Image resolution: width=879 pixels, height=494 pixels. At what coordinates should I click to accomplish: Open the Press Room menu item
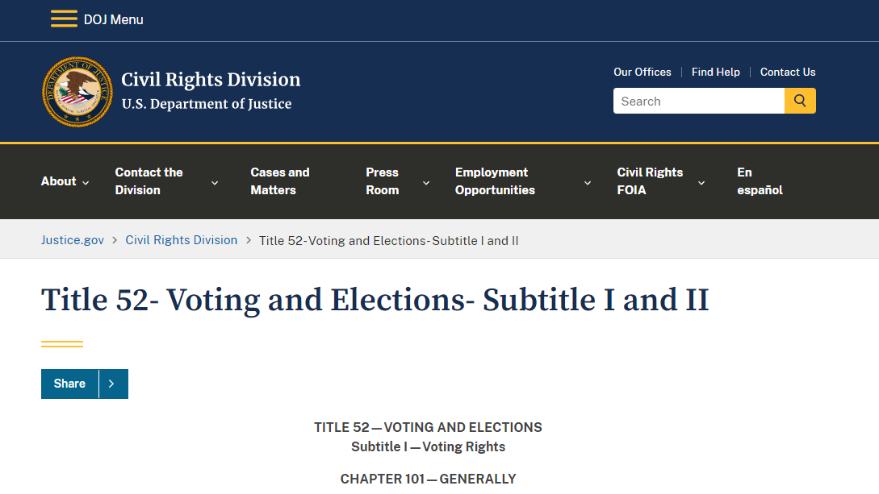pyautogui.click(x=383, y=181)
